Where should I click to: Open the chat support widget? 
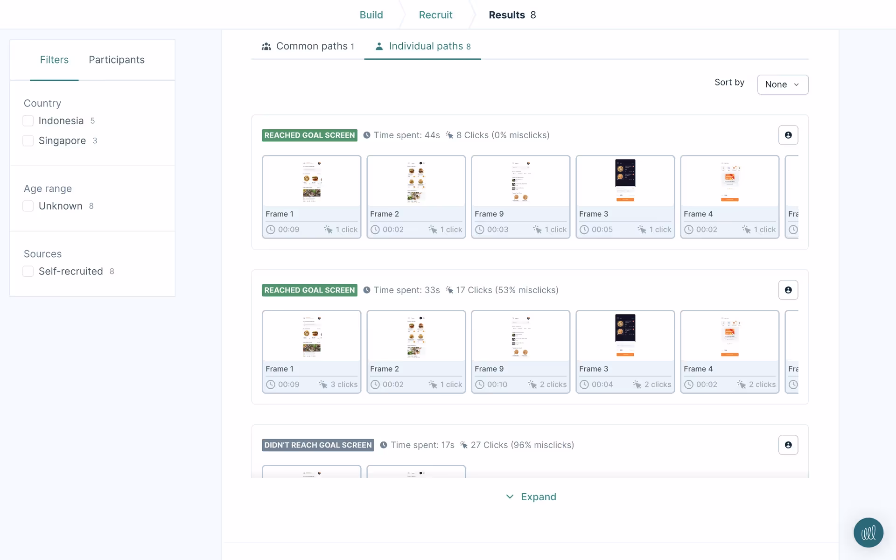868,532
